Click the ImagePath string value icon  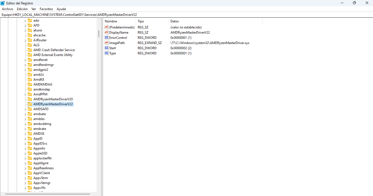coord(106,43)
